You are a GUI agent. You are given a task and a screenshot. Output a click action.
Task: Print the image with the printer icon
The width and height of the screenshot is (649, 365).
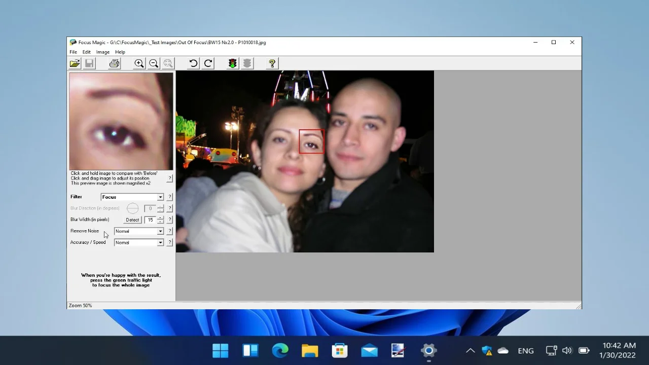115,63
